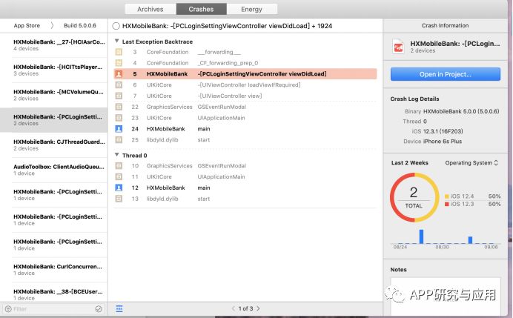This screenshot has height=318, width=513.
Task: Toggle the resolved circle beside crash title
Action: click(x=116, y=26)
